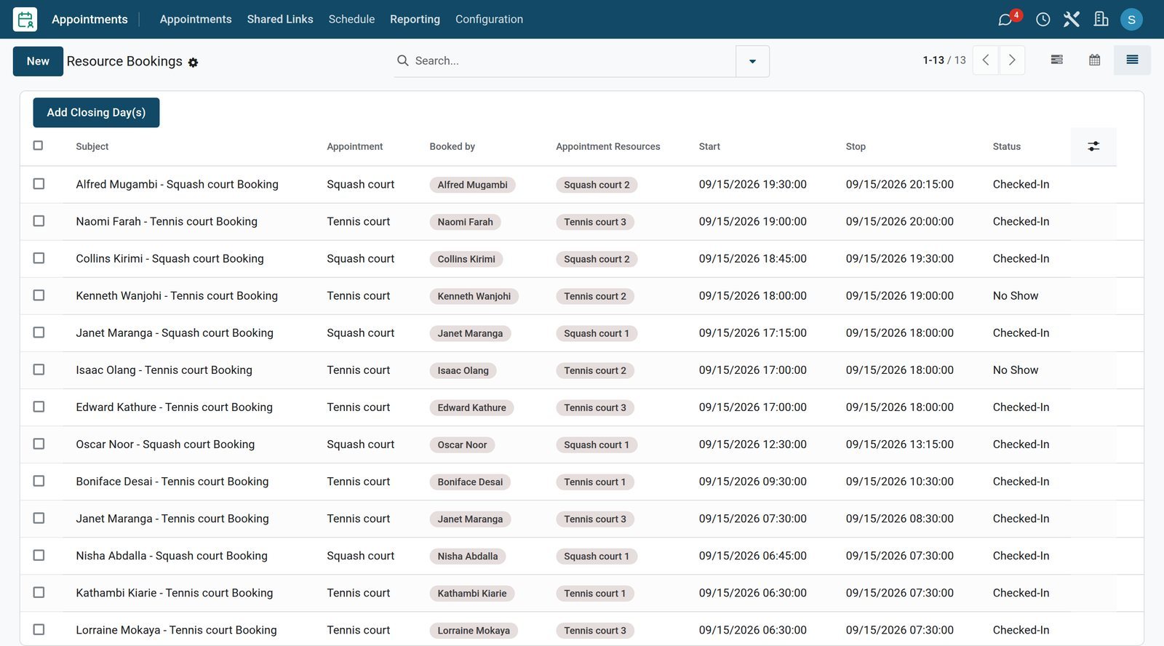Screen dimensions: 1164x646
Task: Open the Appointments menu
Action: coord(196,20)
